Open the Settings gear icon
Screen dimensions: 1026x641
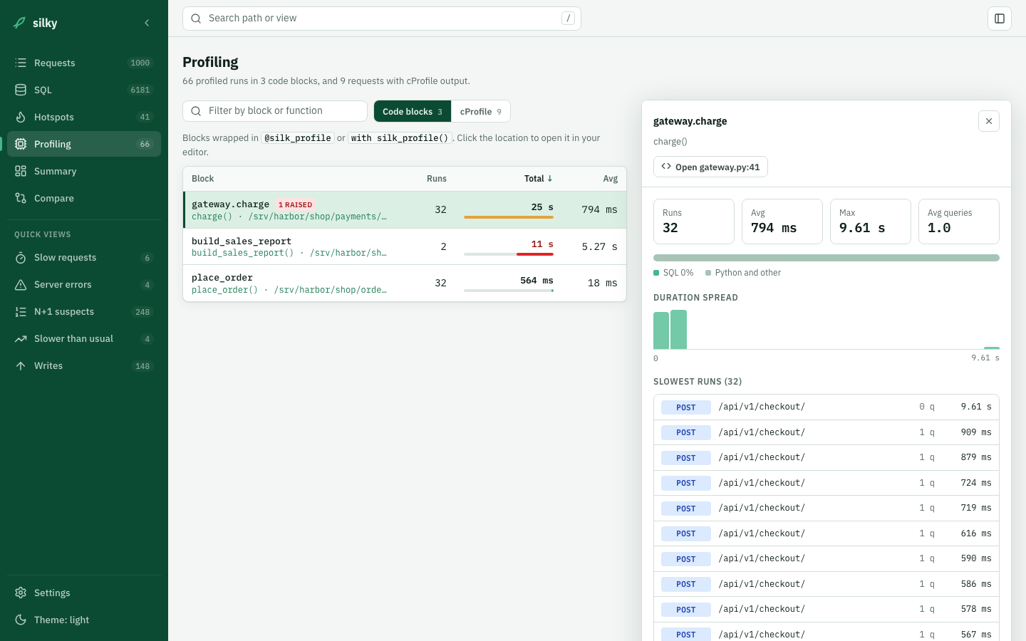21,593
